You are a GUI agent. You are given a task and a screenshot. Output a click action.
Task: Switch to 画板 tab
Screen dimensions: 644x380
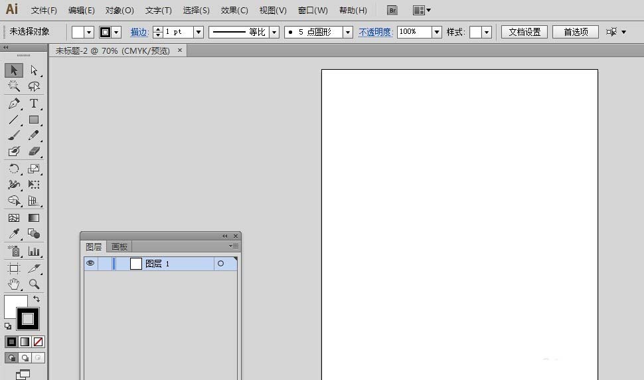[x=120, y=246]
